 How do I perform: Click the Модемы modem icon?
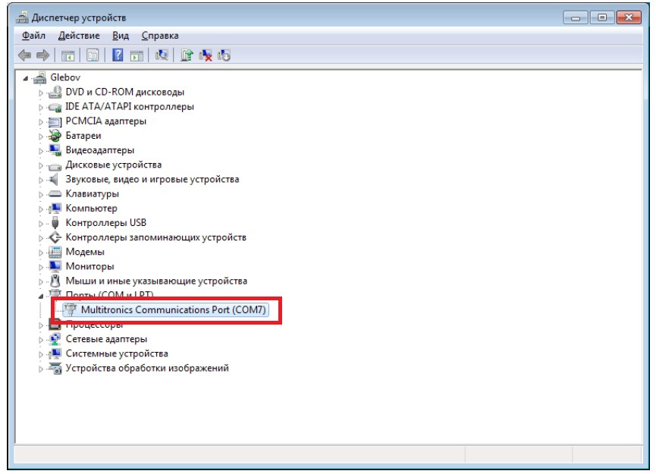point(55,252)
